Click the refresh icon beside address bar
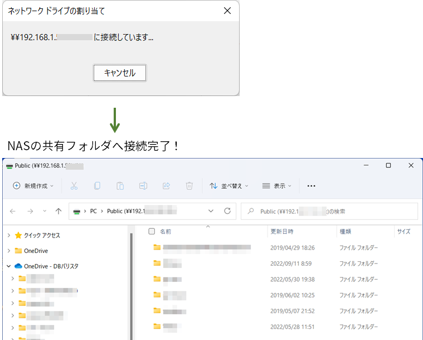This screenshot has height=340, width=423. coord(227,211)
